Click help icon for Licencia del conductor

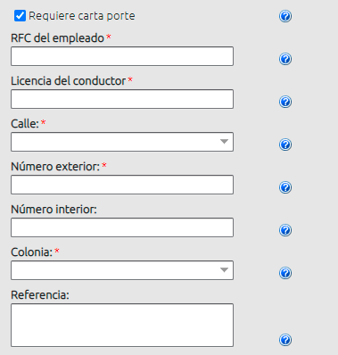click(285, 102)
